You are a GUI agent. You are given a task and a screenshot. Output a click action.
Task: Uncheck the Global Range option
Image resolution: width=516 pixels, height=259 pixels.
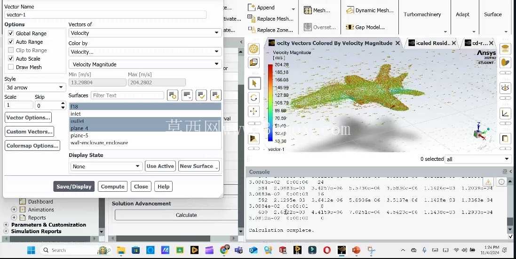(11, 33)
